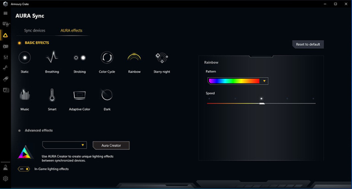Open the news sidebar icon

pyautogui.click(x=6, y=90)
